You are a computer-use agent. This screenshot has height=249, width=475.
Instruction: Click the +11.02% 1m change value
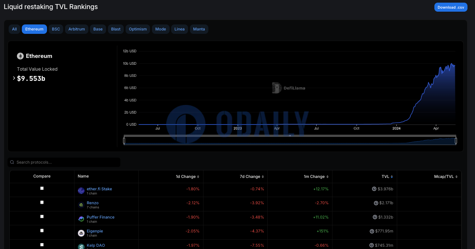(321, 217)
